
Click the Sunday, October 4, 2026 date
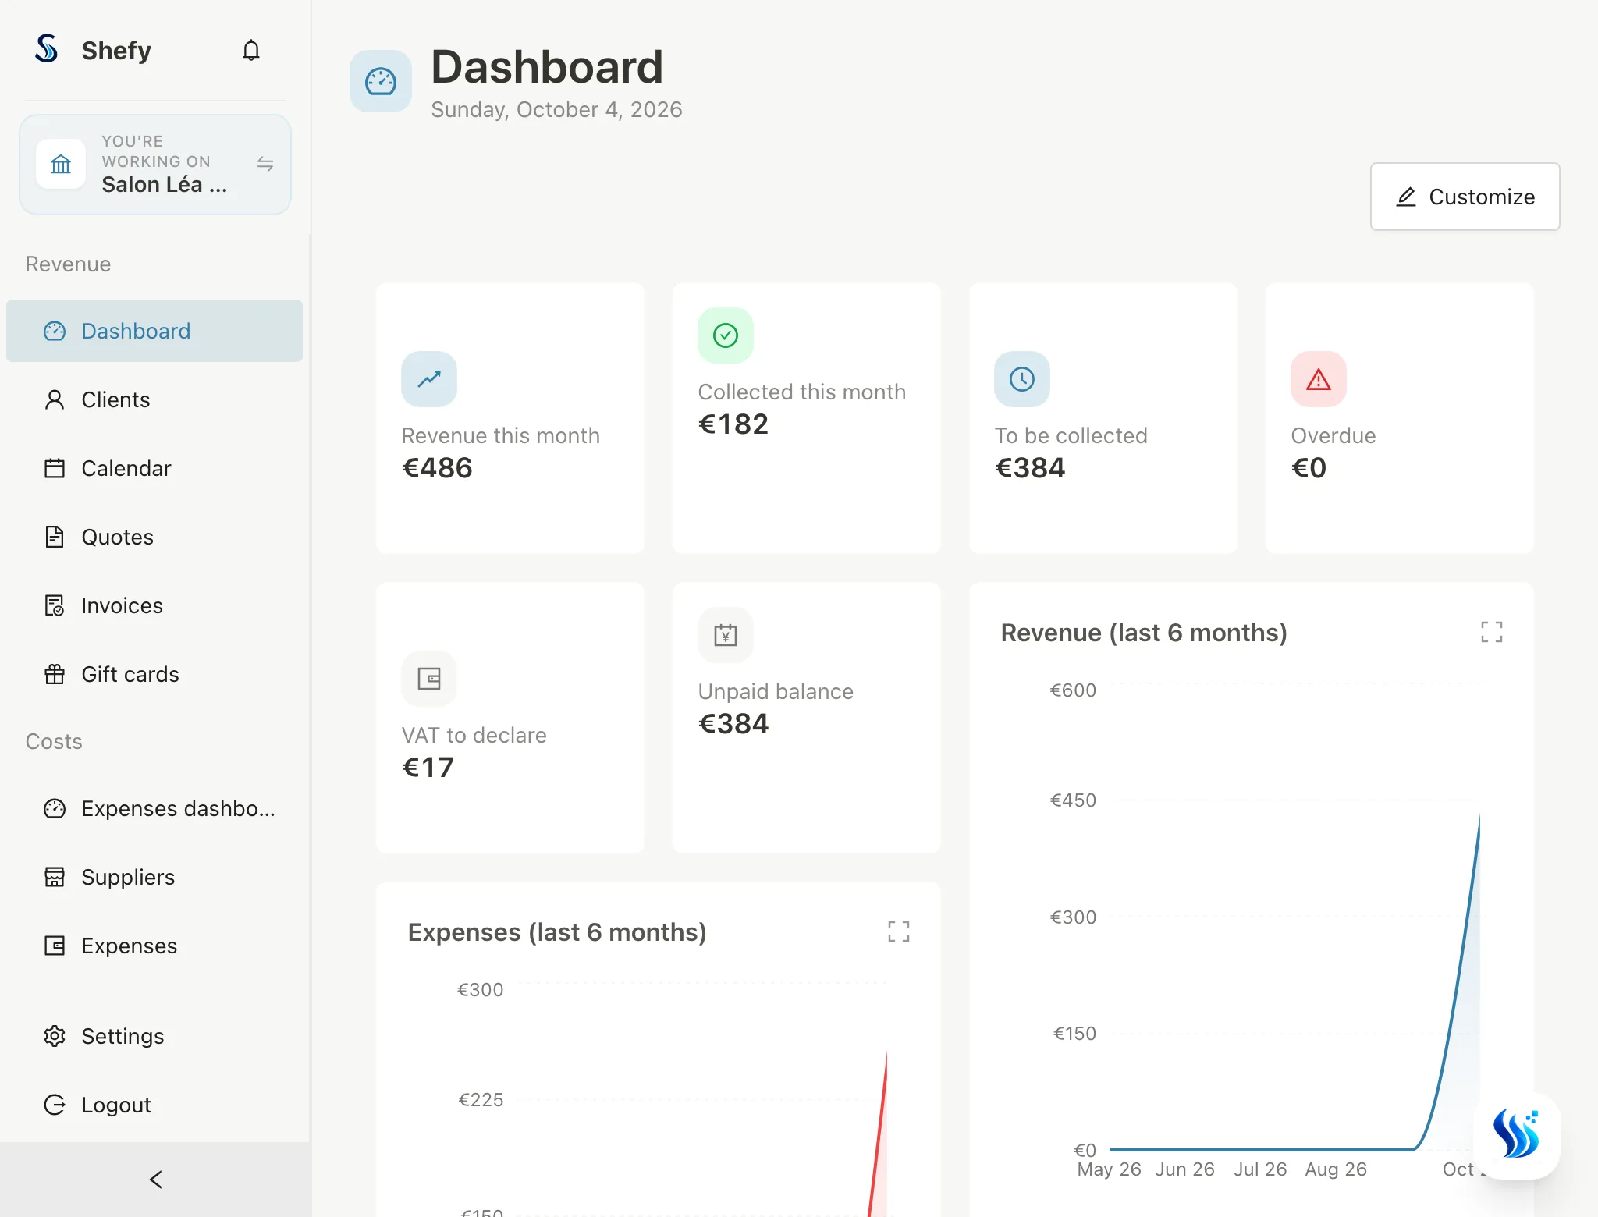tap(556, 109)
